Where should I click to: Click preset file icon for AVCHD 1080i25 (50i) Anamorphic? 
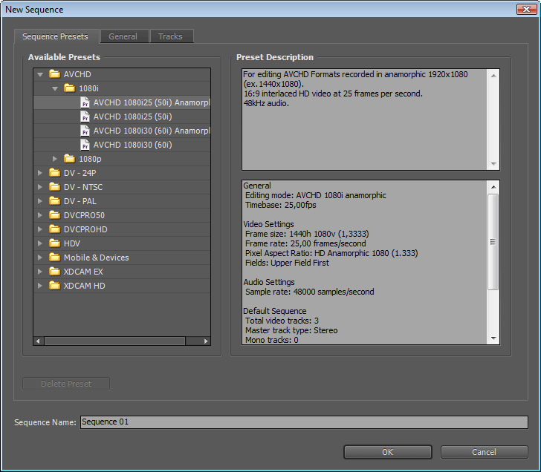[85, 102]
